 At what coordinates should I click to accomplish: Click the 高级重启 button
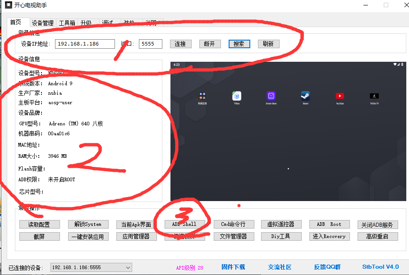pyautogui.click(x=377, y=236)
